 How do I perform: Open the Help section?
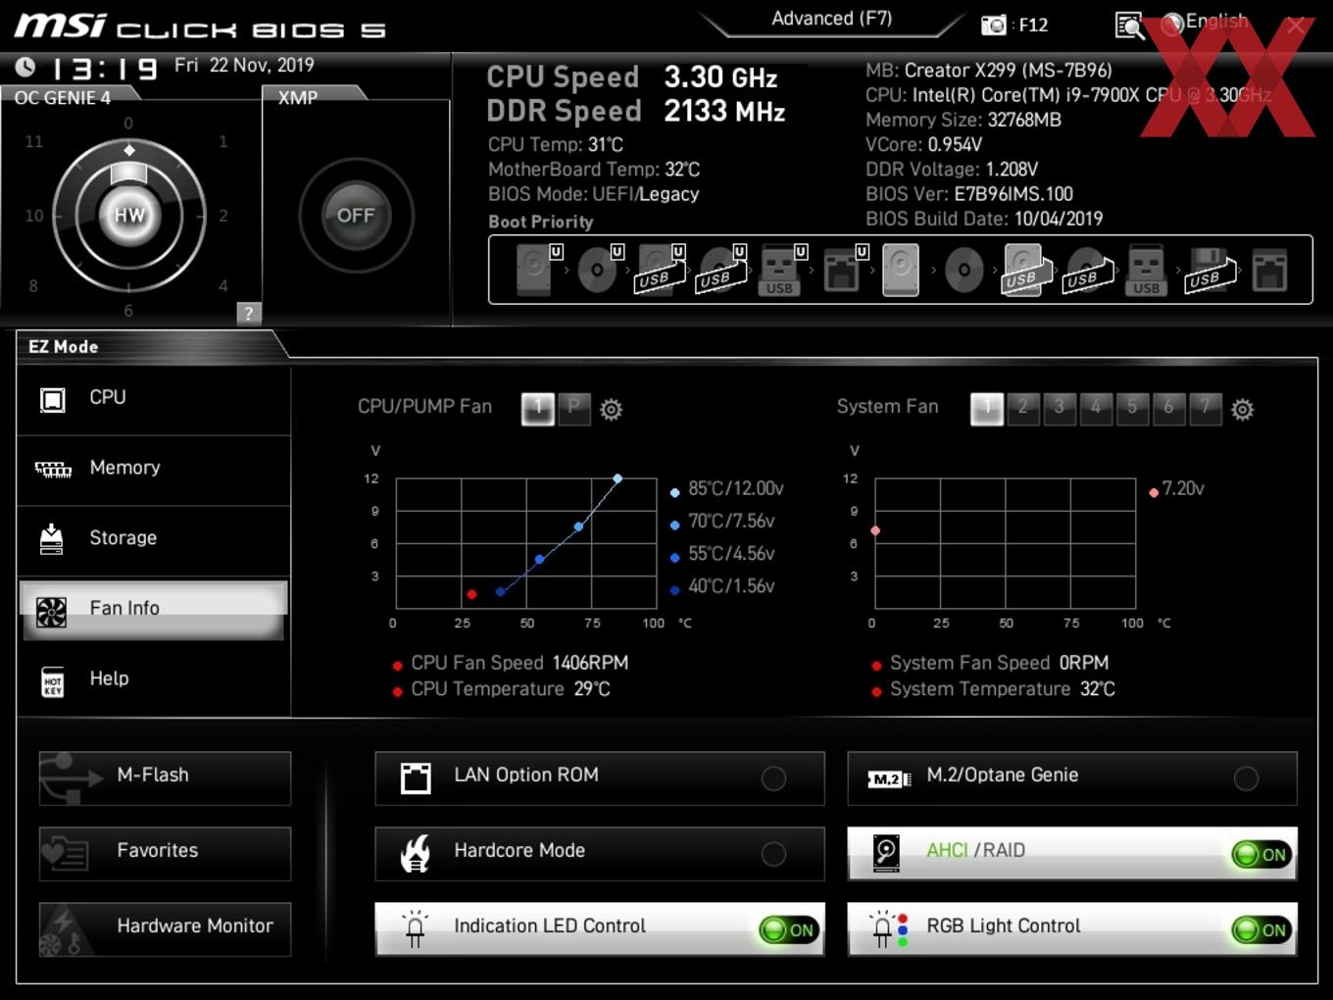click(x=154, y=680)
